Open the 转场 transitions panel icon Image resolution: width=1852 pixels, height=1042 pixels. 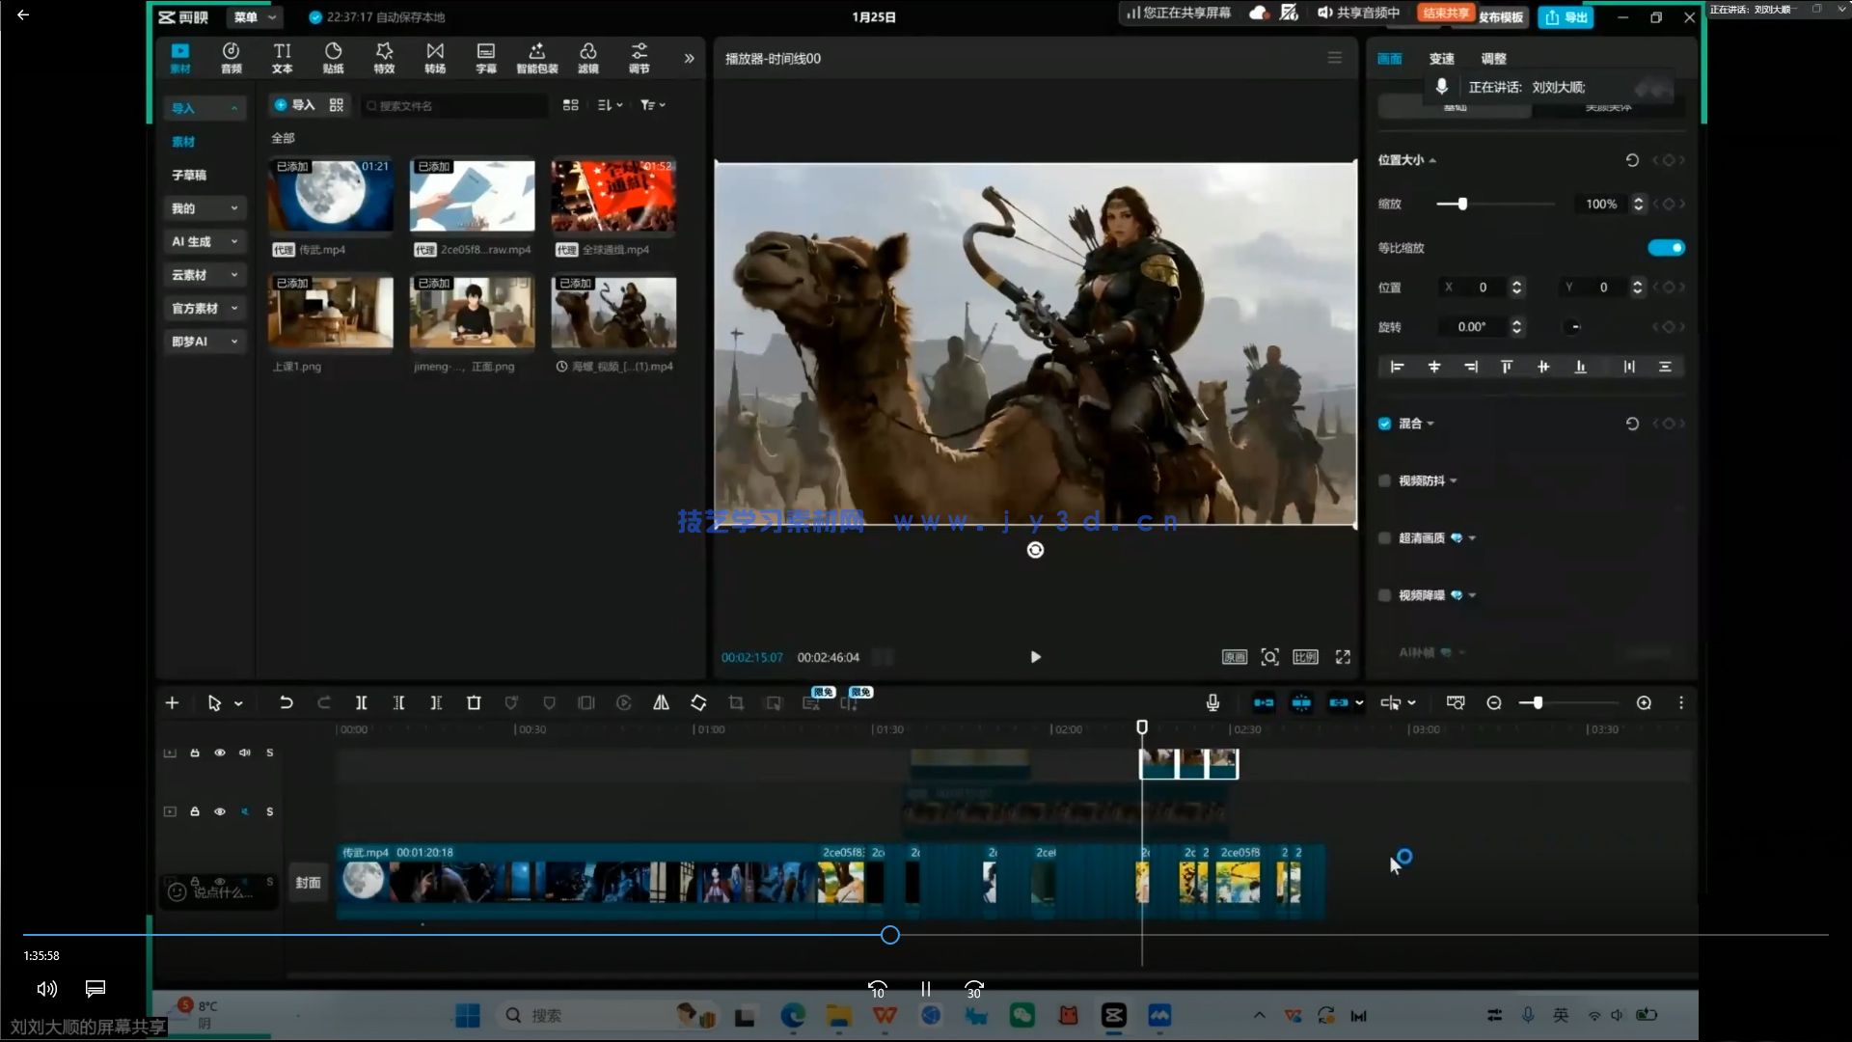[435, 57]
